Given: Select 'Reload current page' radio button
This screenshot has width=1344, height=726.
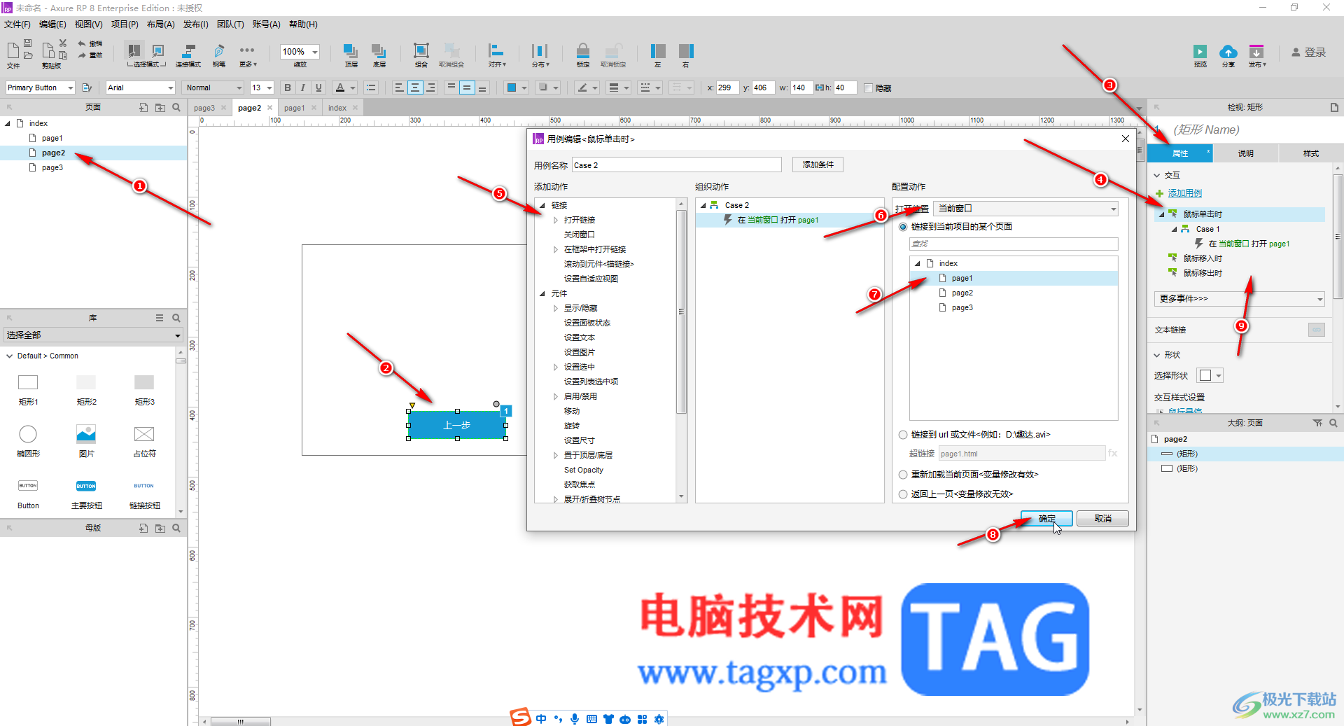Looking at the screenshot, I should coord(903,475).
